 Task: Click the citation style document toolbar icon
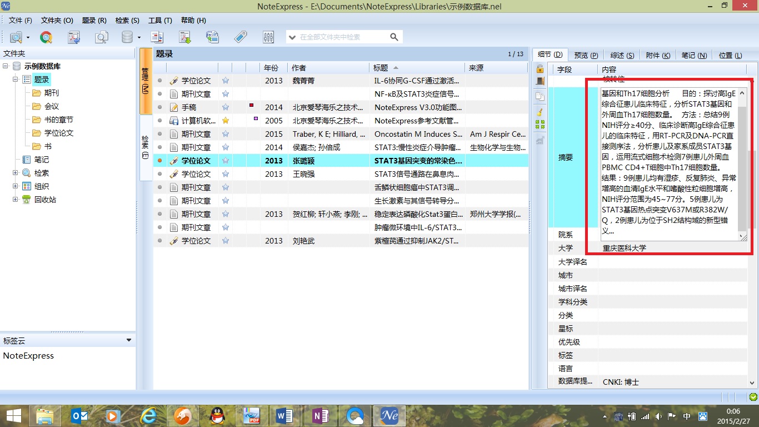(x=157, y=37)
